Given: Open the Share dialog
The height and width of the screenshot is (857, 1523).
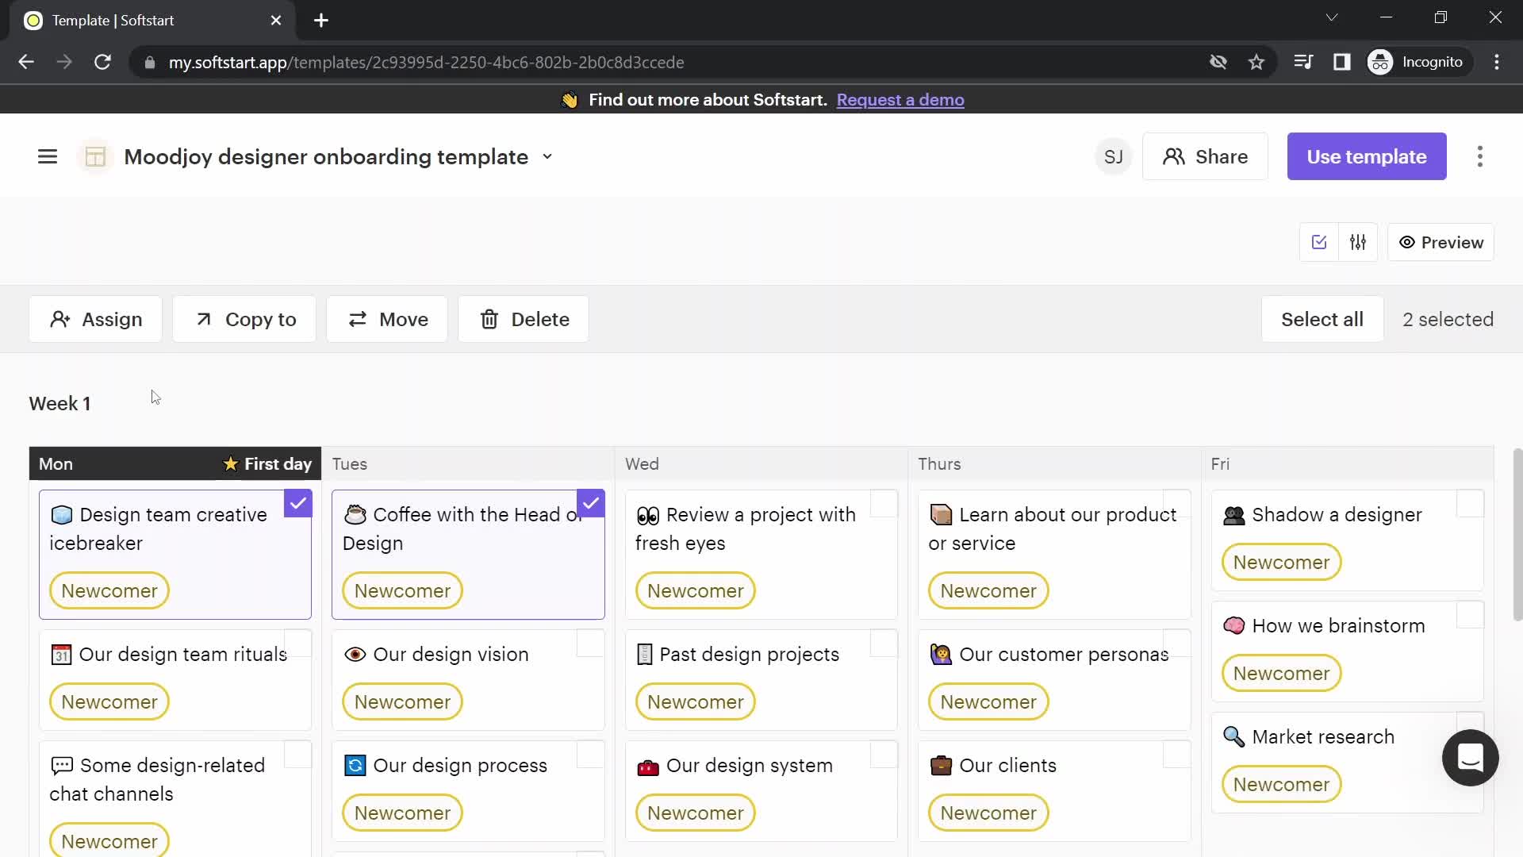Looking at the screenshot, I should click(1205, 156).
